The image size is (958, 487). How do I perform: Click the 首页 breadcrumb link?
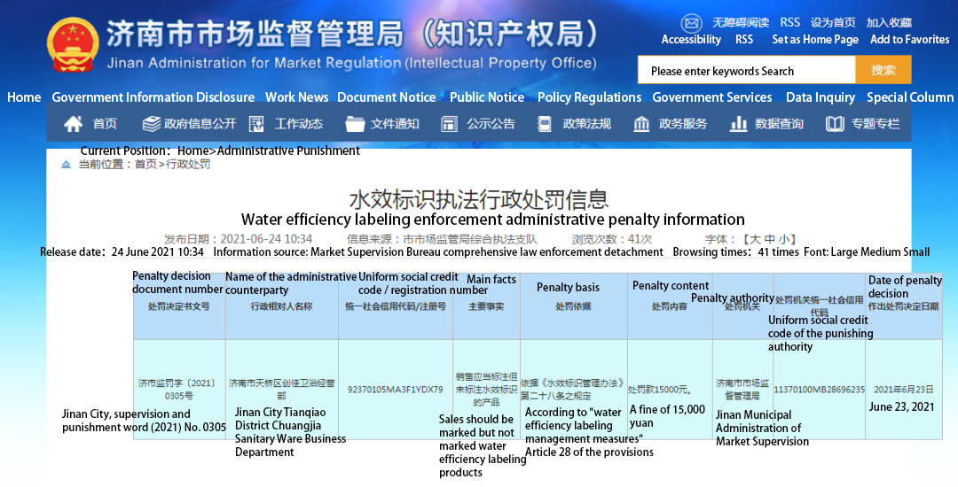pos(145,165)
